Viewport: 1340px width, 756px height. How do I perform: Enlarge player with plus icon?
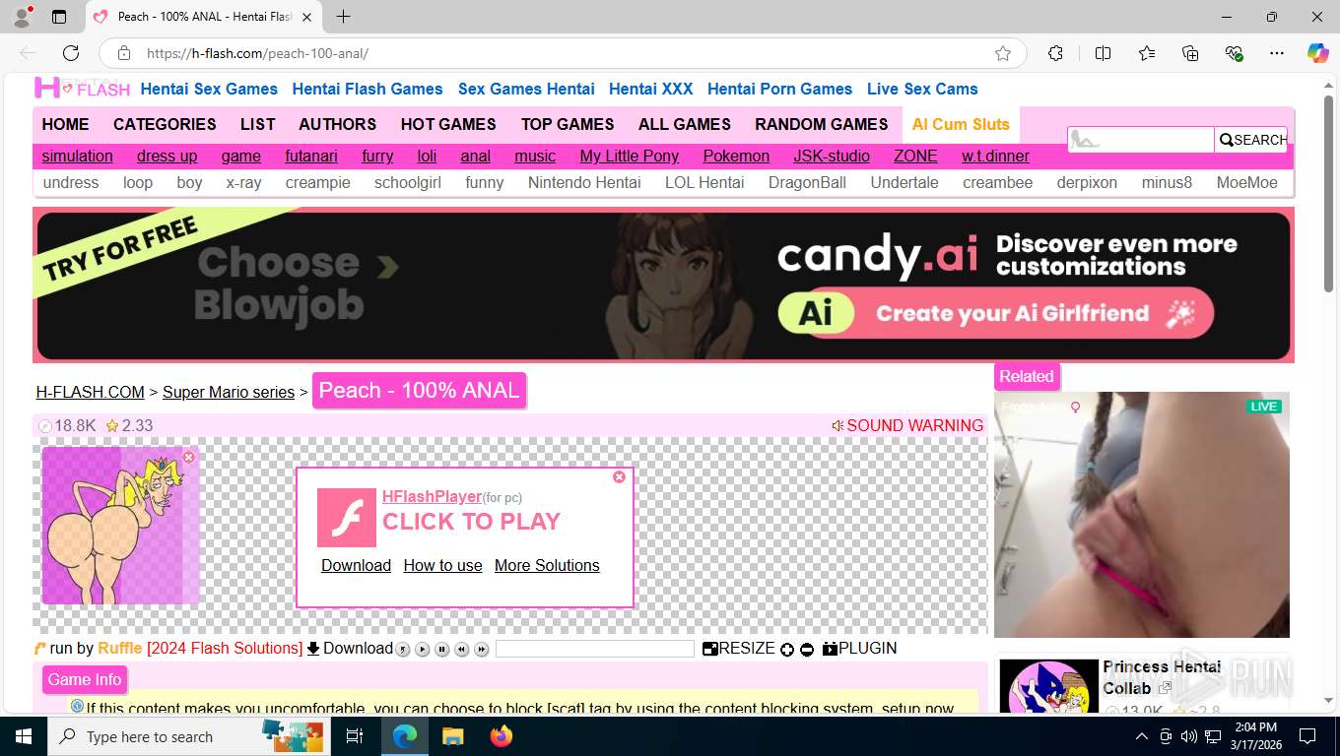pos(786,649)
